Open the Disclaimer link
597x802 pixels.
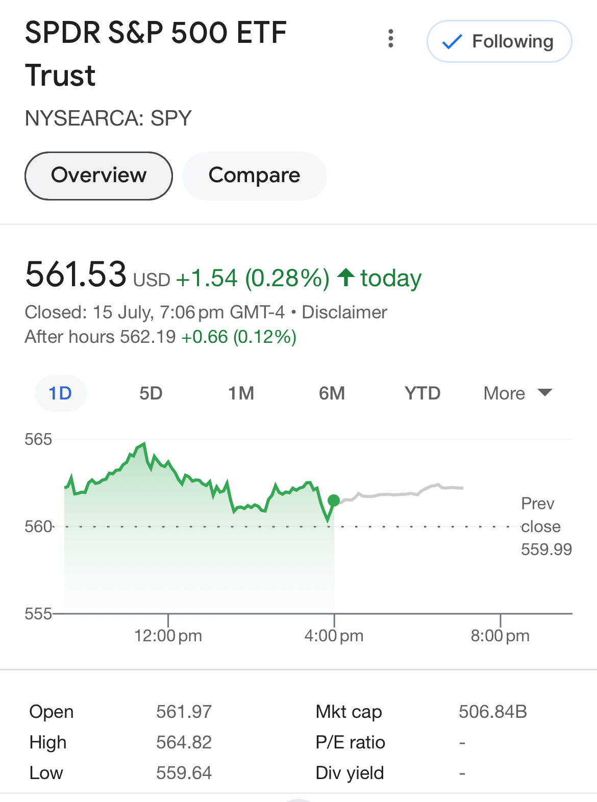pos(344,312)
